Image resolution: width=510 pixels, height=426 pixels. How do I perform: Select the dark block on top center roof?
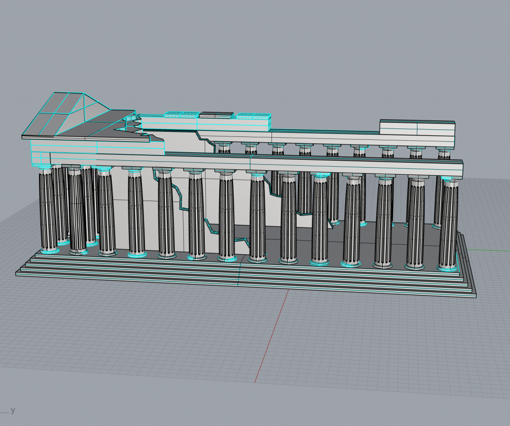tap(216, 115)
